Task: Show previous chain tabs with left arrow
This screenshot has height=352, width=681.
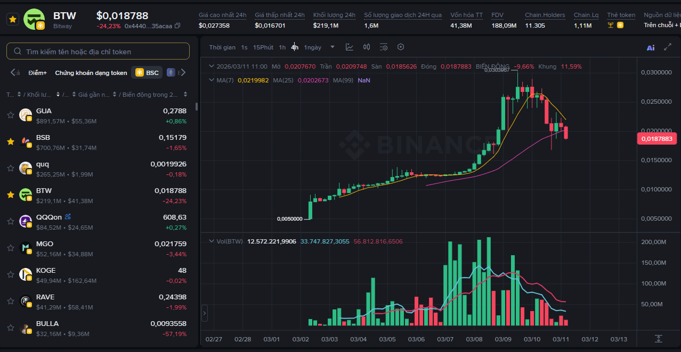Action: click(x=13, y=72)
